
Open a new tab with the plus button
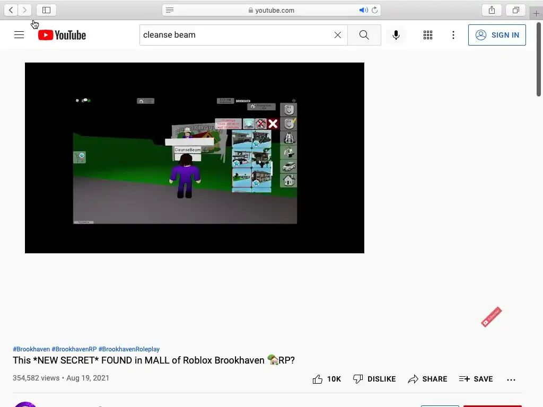point(536,13)
